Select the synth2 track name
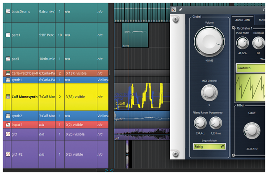 17,116
